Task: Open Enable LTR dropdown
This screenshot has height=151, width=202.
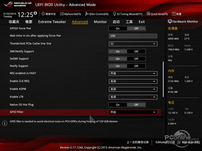Action: click(x=133, y=97)
